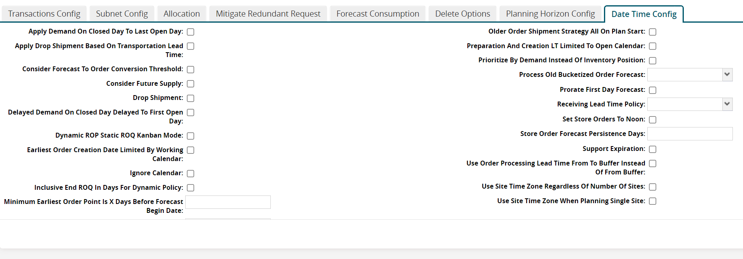This screenshot has height=259, width=743.
Task: Go to the Allocation tab
Action: [x=182, y=14]
